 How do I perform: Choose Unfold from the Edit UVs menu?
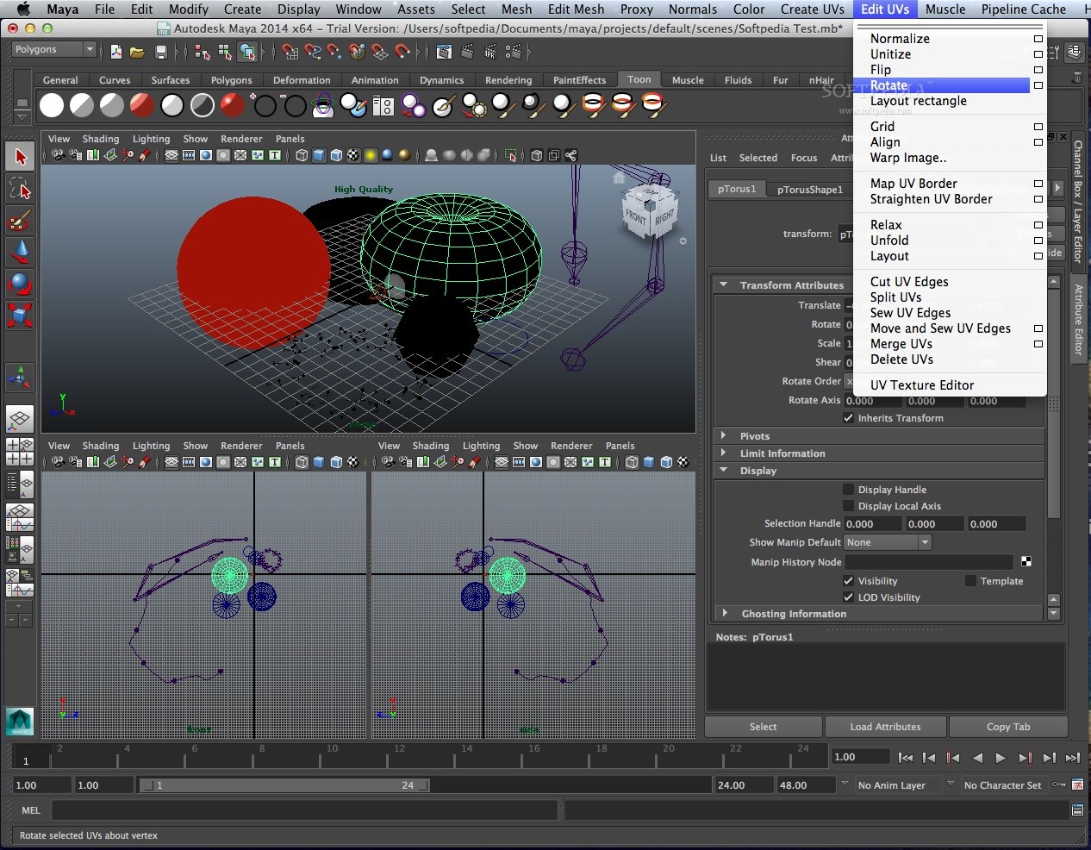889,241
